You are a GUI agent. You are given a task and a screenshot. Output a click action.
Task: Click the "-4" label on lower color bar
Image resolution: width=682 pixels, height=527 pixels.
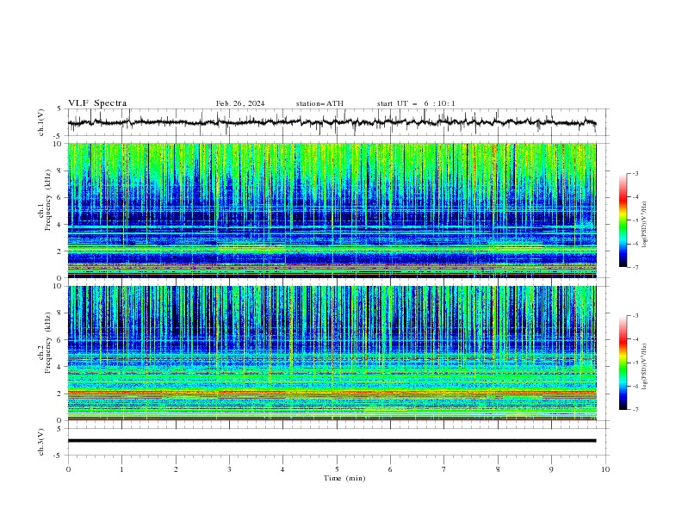pyautogui.click(x=635, y=339)
